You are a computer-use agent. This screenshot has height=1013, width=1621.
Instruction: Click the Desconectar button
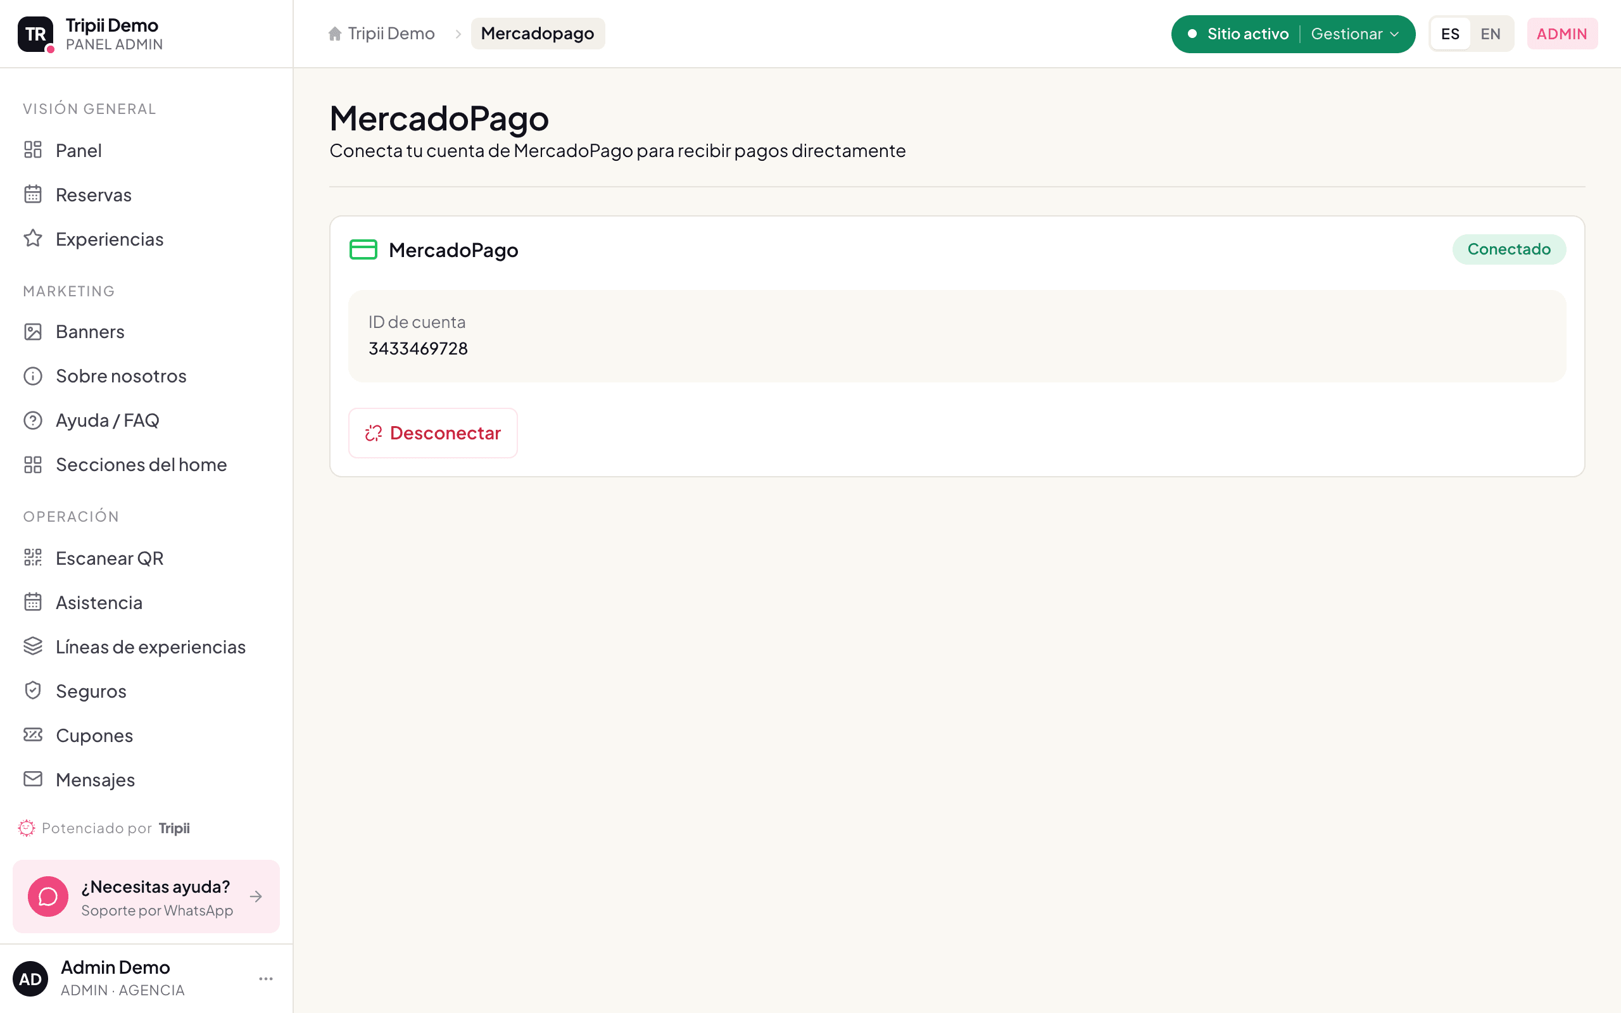coord(432,433)
